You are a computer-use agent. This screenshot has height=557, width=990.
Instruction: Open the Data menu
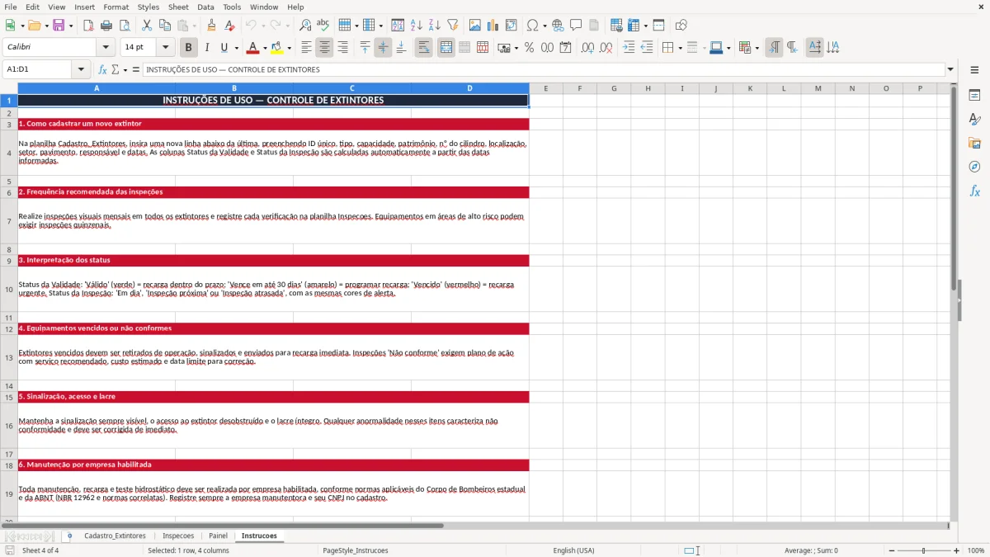(205, 7)
